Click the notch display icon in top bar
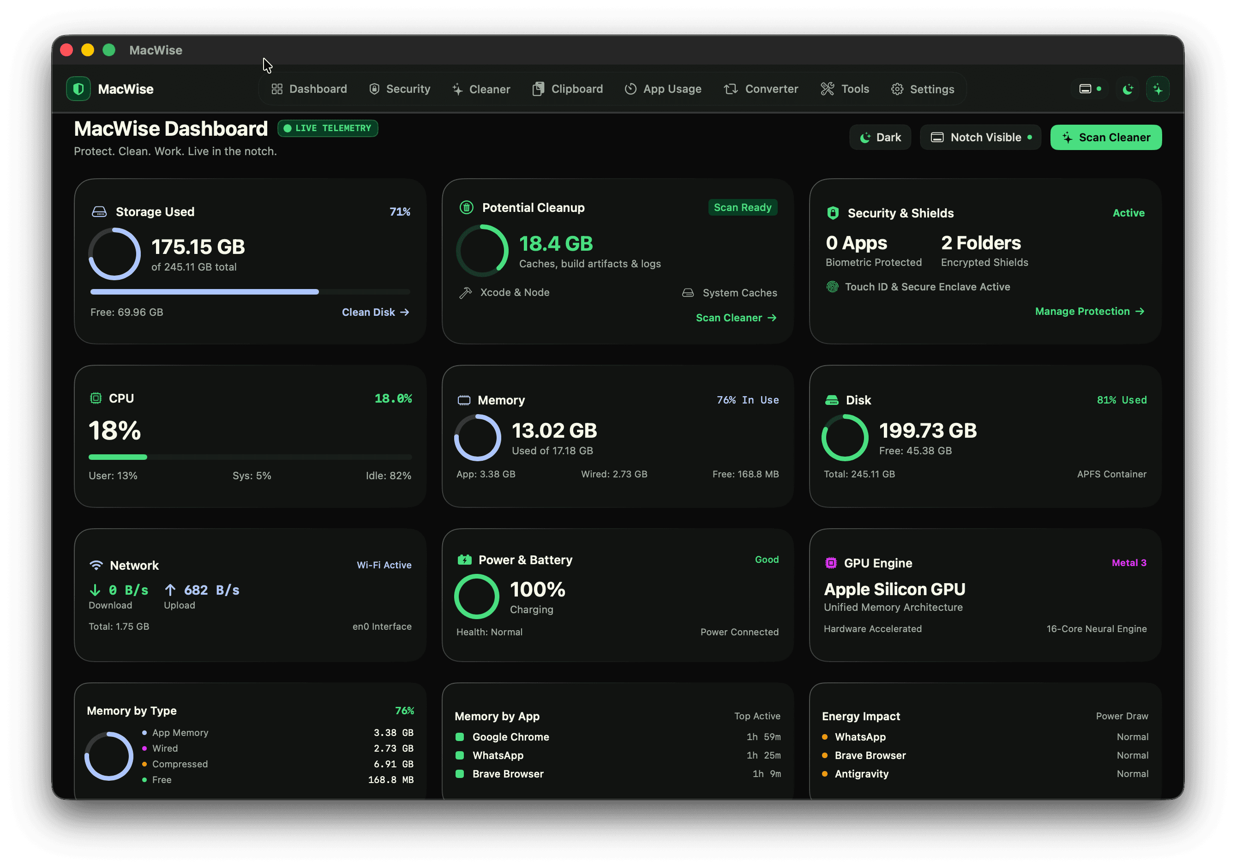This screenshot has height=868, width=1236. 1085,89
